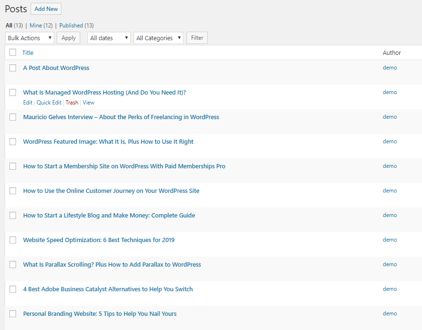Edit the Managed WordPress Hosting post

click(x=27, y=102)
